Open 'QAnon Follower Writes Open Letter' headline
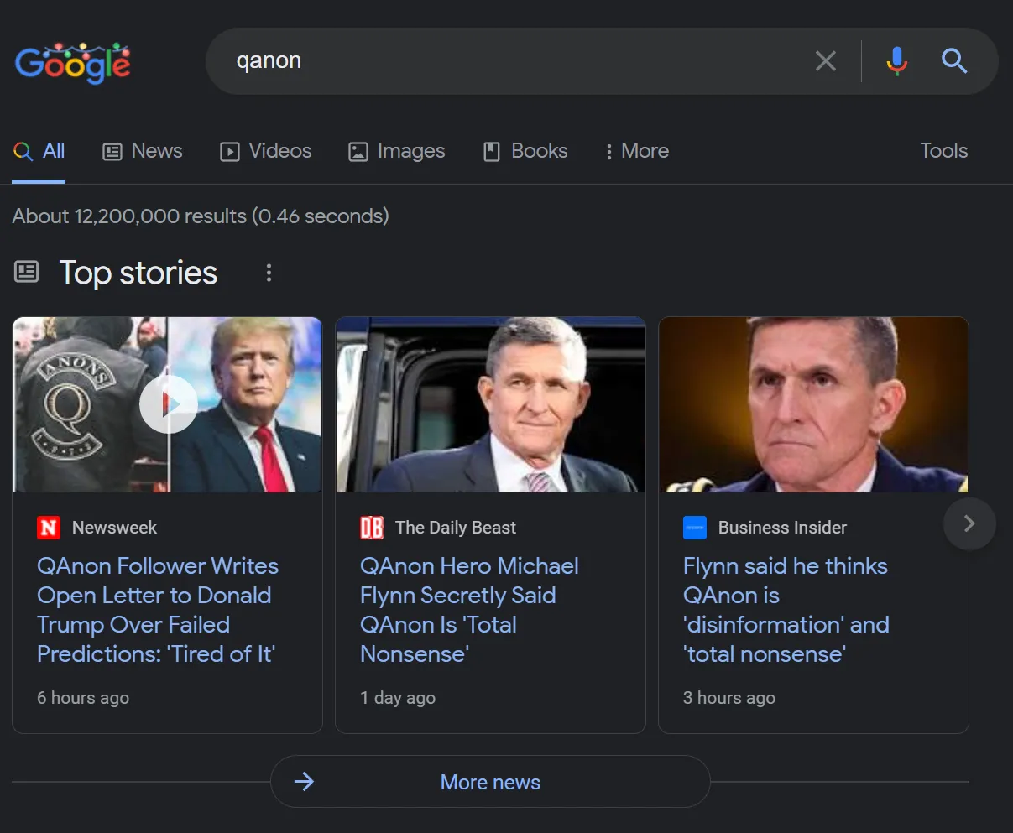Viewport: 1013px width, 833px height. (158, 610)
